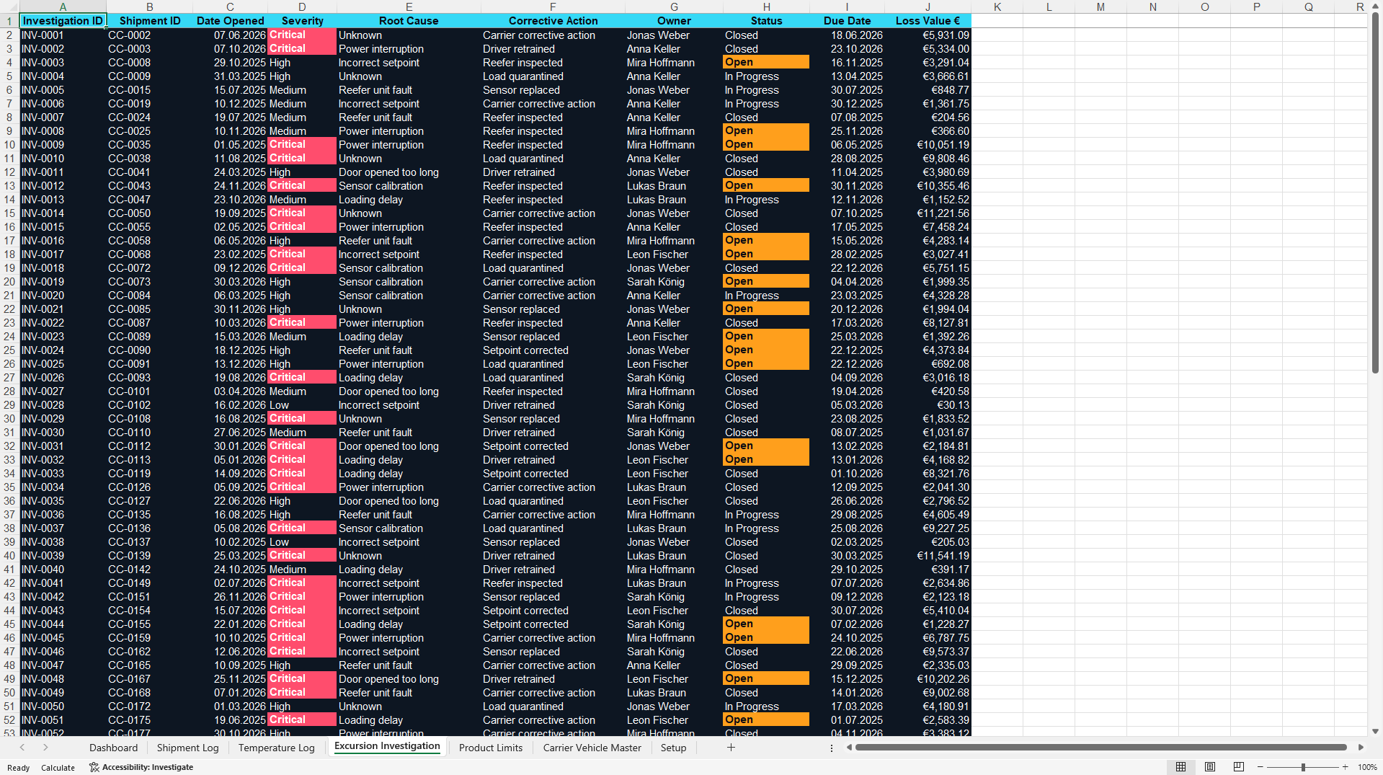Click horizontal scroll left arrow

tap(849, 748)
